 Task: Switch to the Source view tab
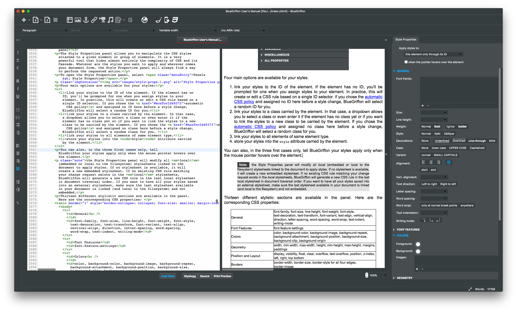click(x=205, y=276)
